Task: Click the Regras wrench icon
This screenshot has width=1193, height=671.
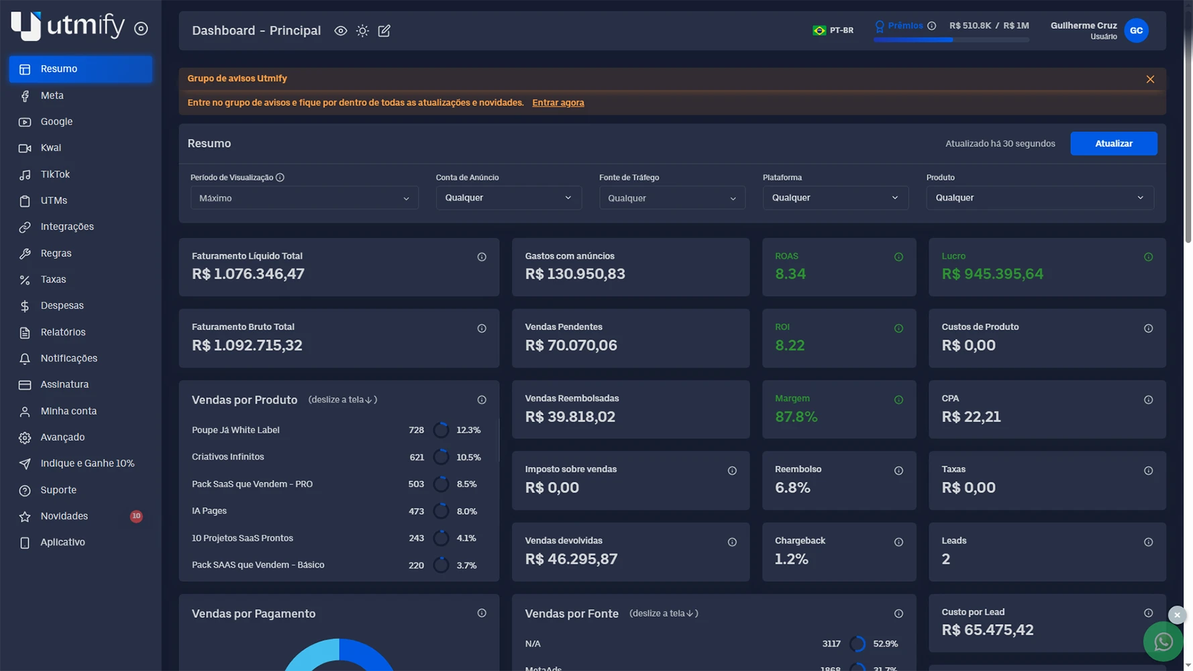Action: point(25,254)
